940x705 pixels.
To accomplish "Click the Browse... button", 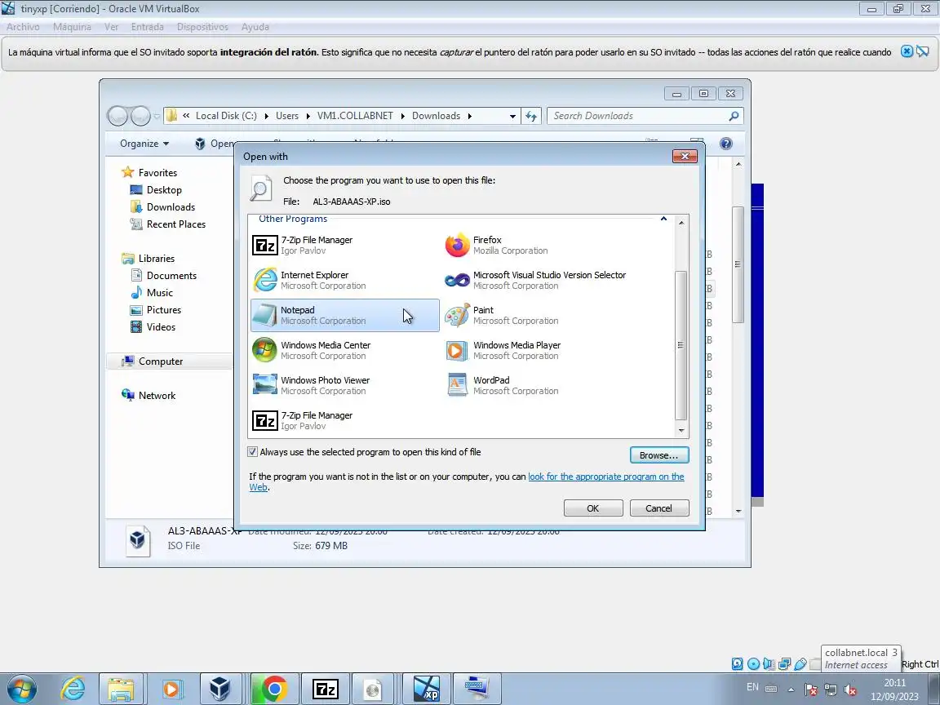I will [658, 455].
